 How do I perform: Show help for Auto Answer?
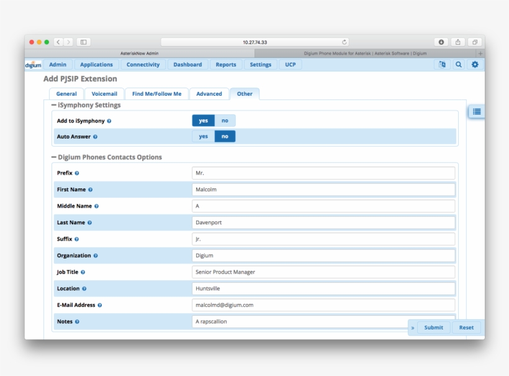95,137
